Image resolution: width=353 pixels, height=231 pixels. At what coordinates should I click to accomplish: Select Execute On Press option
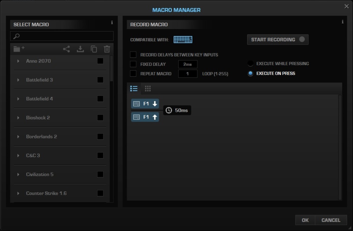coord(250,73)
